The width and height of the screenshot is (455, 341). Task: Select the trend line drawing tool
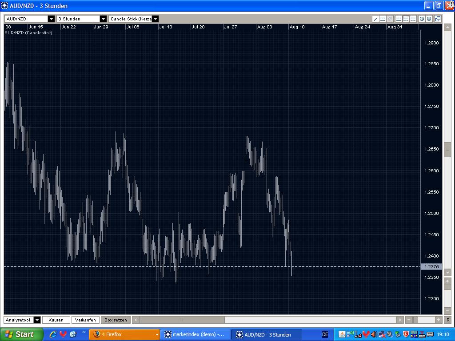pyautogui.click(x=375, y=19)
